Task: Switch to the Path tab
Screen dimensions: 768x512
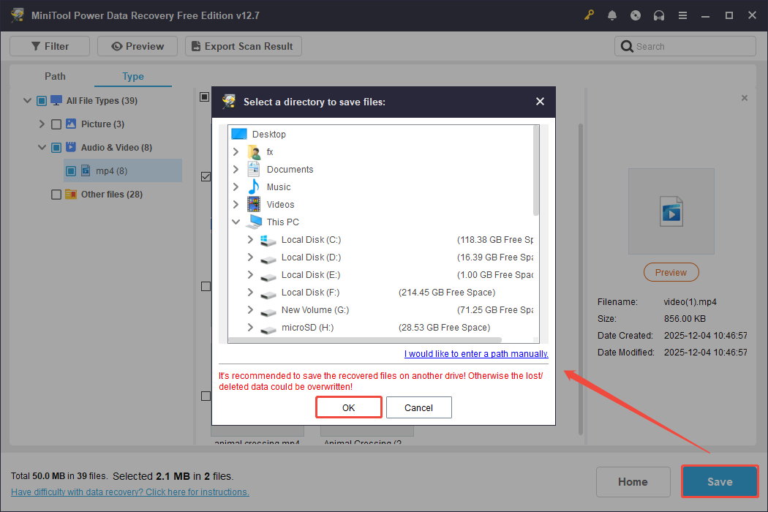Action: point(55,76)
